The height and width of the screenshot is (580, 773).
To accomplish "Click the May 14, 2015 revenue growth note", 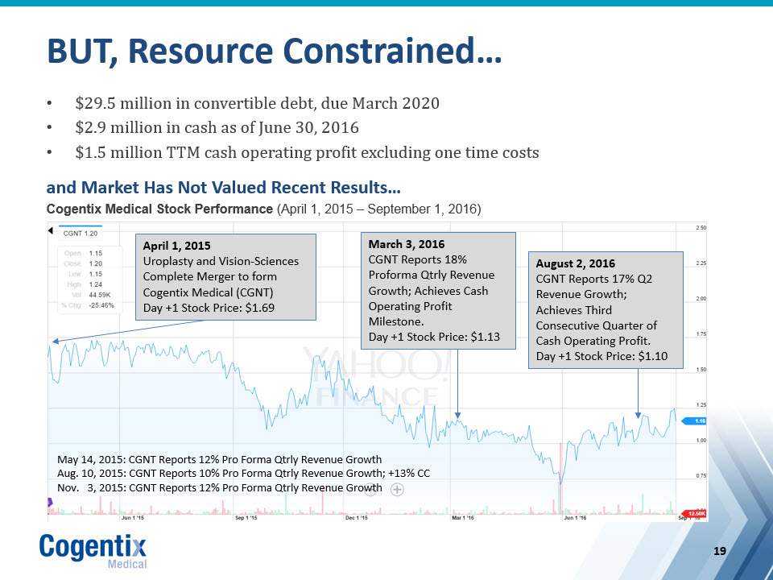I will click(219, 460).
